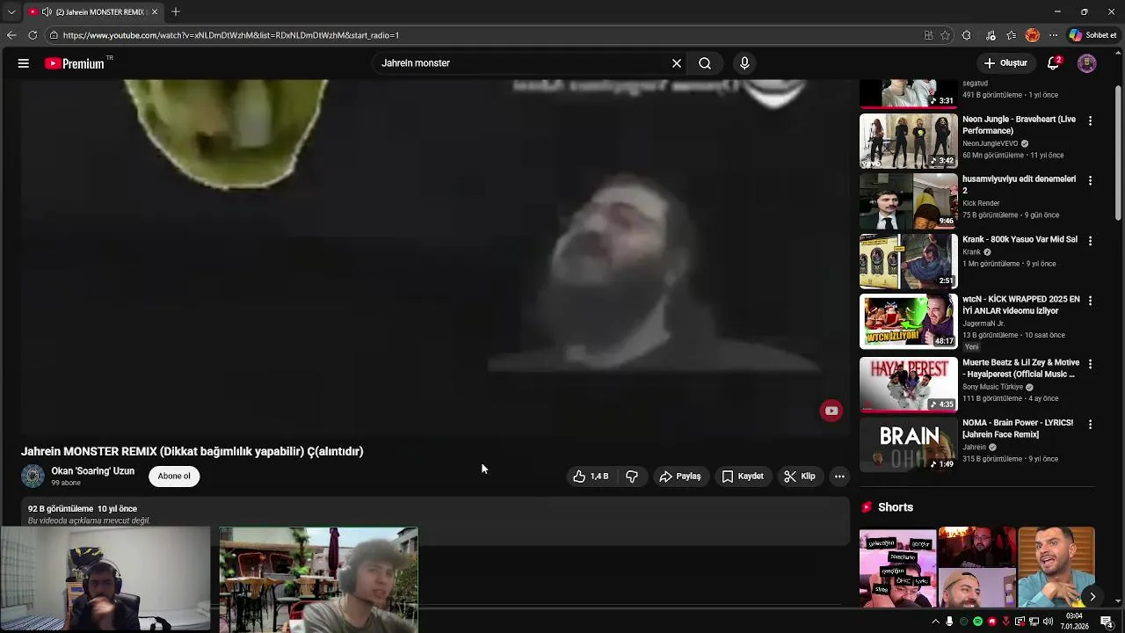Open options for NOMA Brain Power video
1125x633 pixels.
click(x=1090, y=424)
